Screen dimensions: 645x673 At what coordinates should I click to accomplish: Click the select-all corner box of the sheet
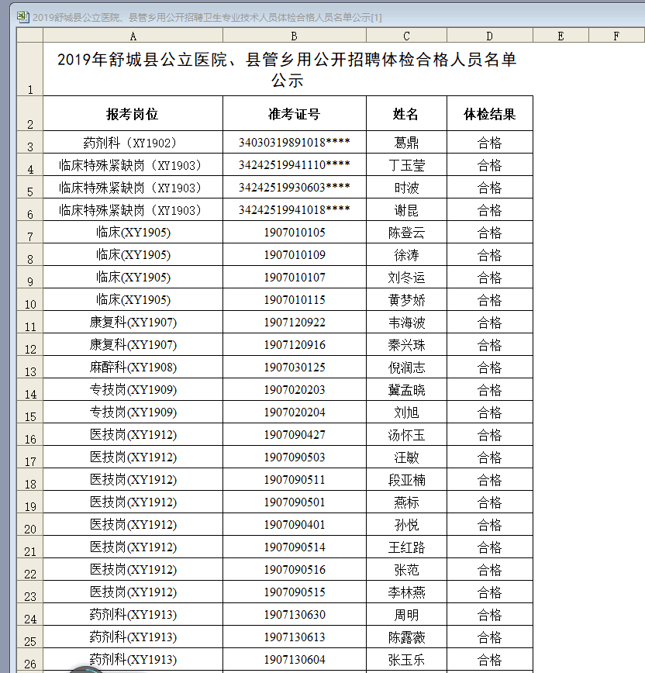coord(30,36)
